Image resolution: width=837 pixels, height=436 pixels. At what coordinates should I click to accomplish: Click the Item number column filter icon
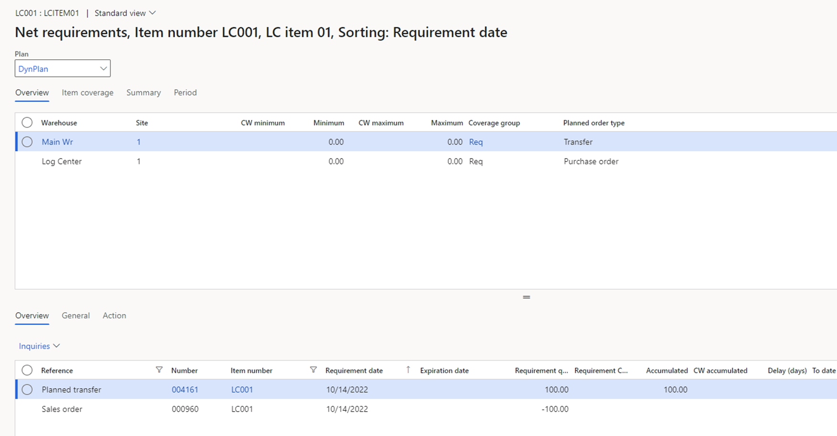point(313,370)
